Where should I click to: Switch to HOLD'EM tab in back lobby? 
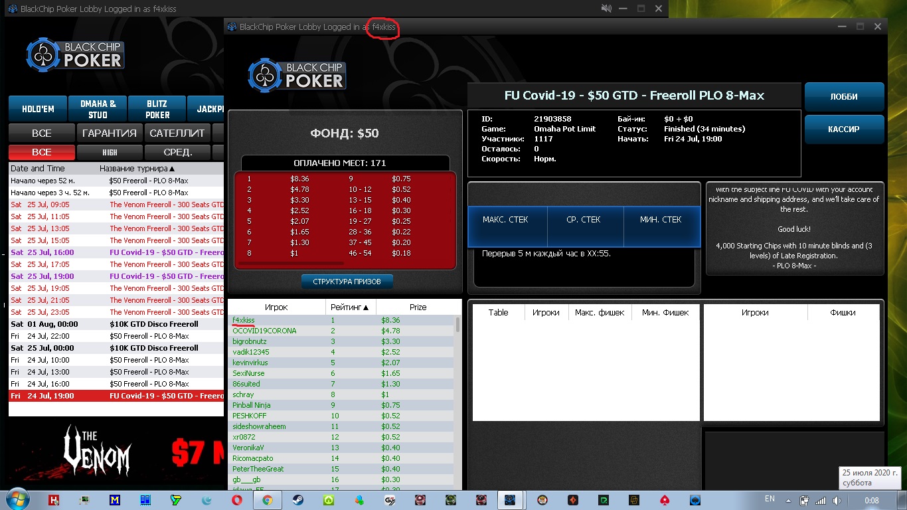[38, 109]
